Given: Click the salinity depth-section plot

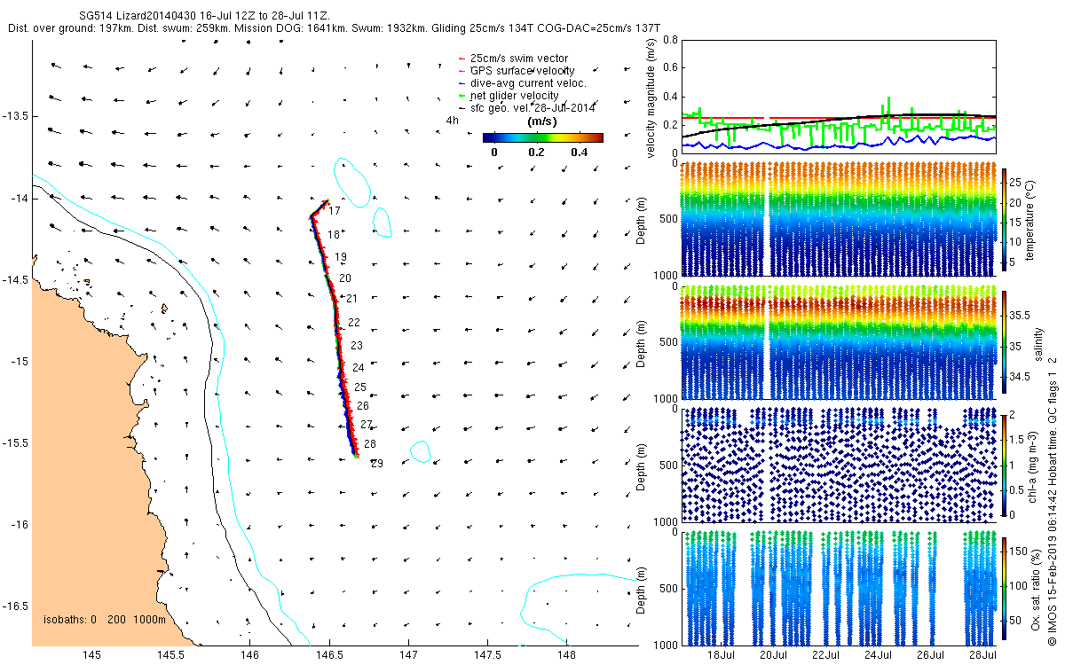Looking at the screenshot, I should (x=838, y=342).
